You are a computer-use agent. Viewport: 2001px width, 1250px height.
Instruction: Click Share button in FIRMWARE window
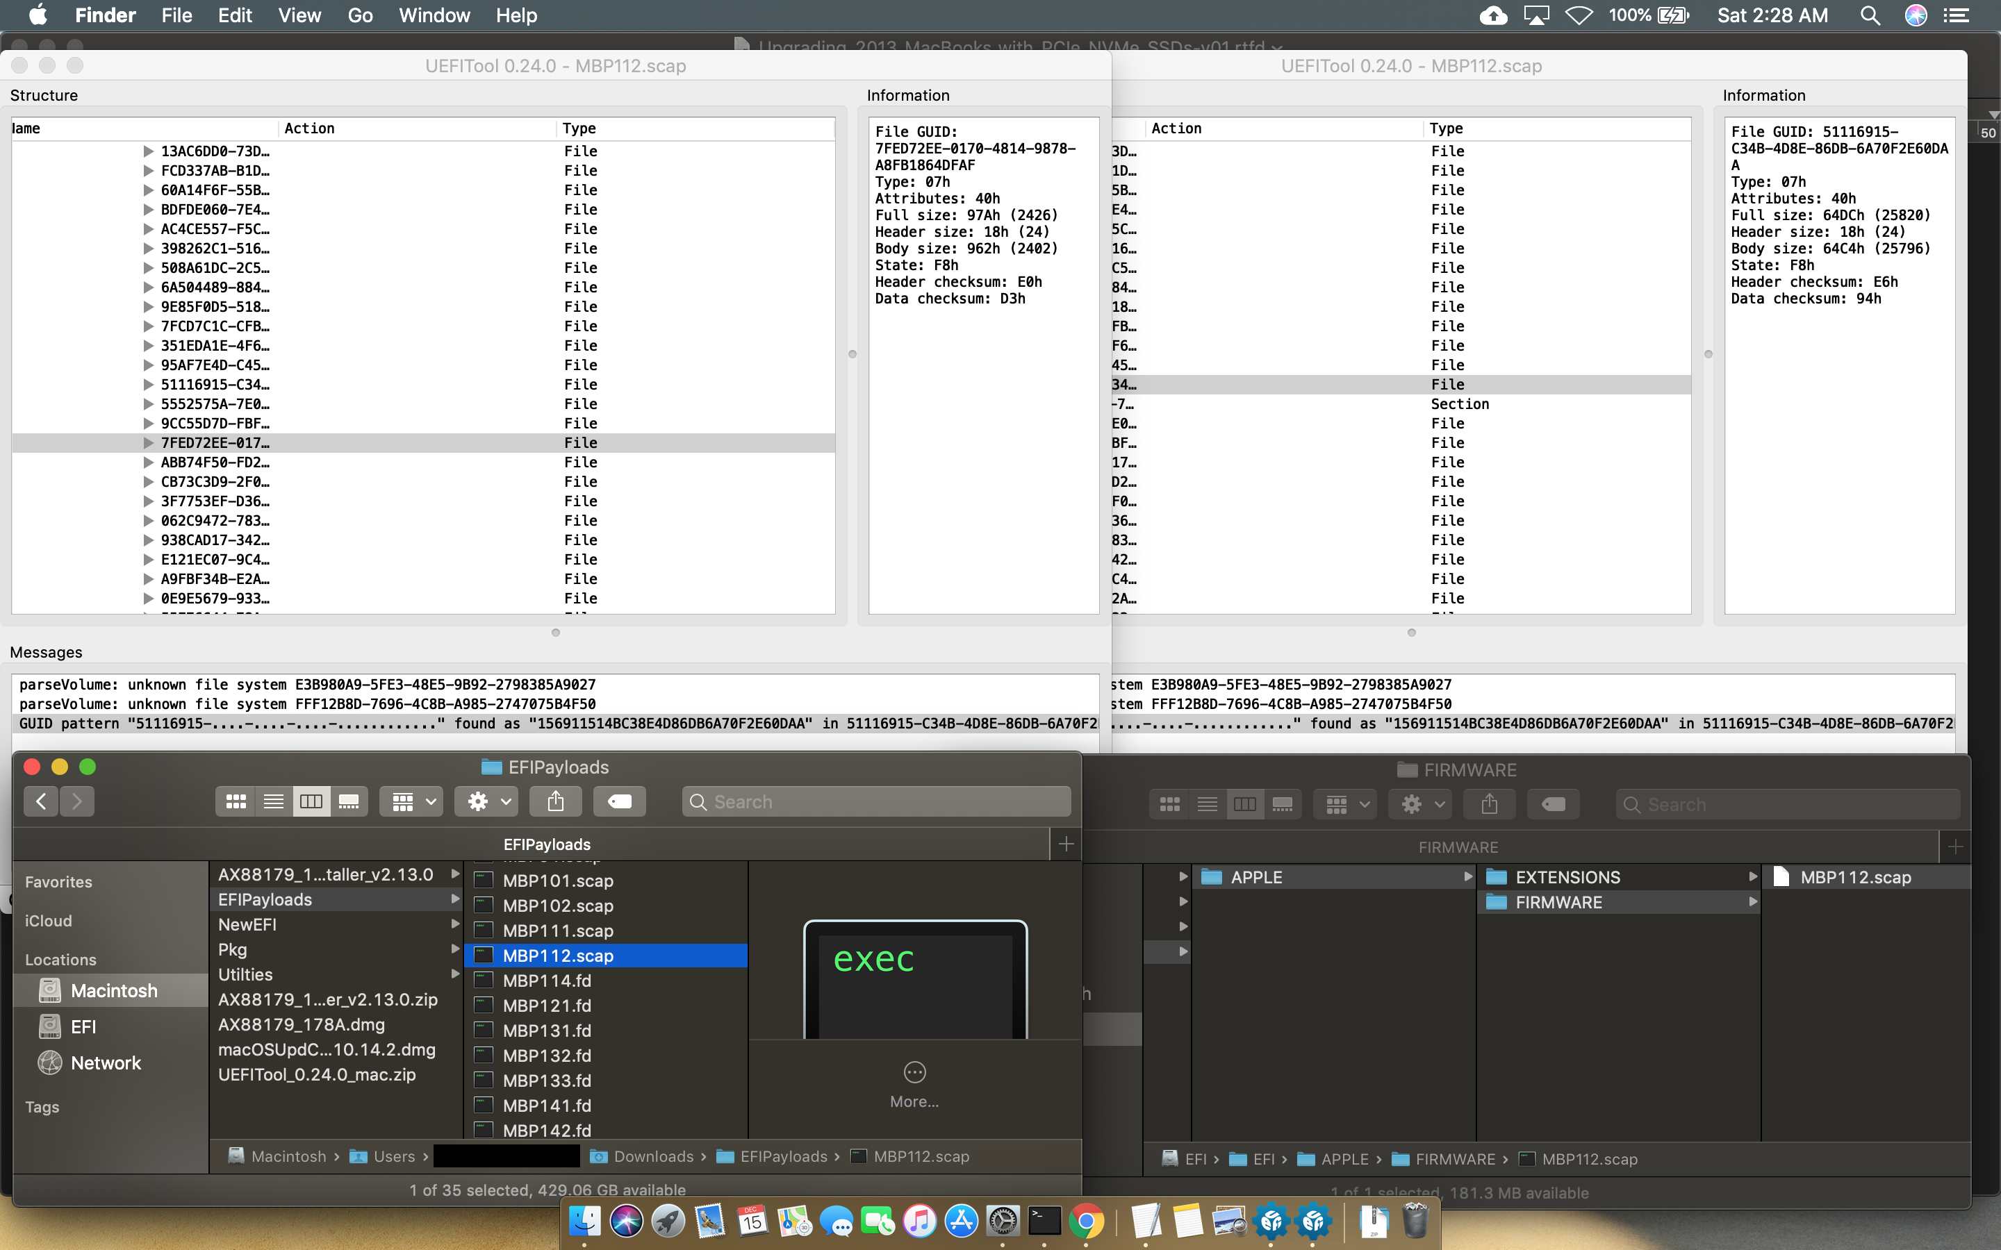[1489, 804]
